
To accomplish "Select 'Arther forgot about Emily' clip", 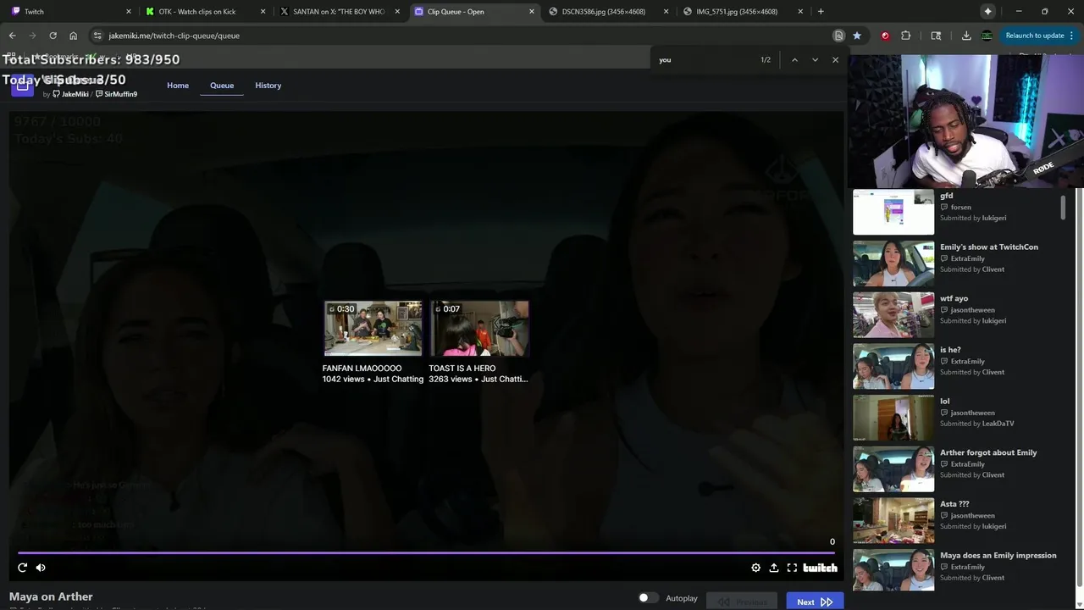I will click(955, 469).
